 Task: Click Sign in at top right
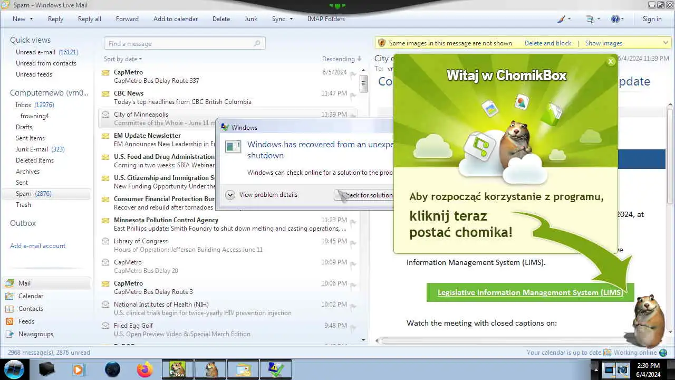(x=652, y=19)
